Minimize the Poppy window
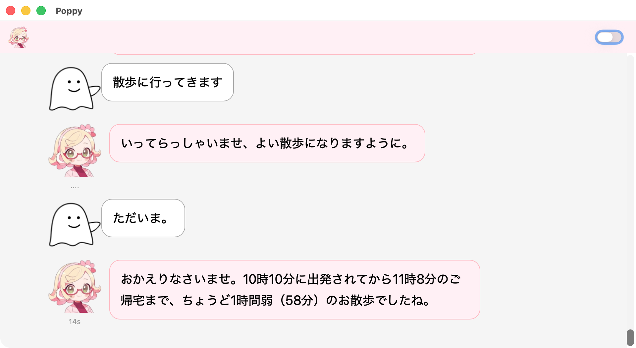Image resolution: width=636 pixels, height=348 pixels. 26,11
